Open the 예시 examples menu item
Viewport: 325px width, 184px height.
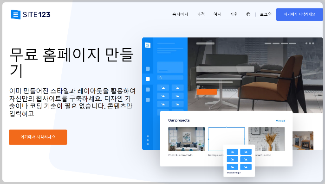click(217, 14)
